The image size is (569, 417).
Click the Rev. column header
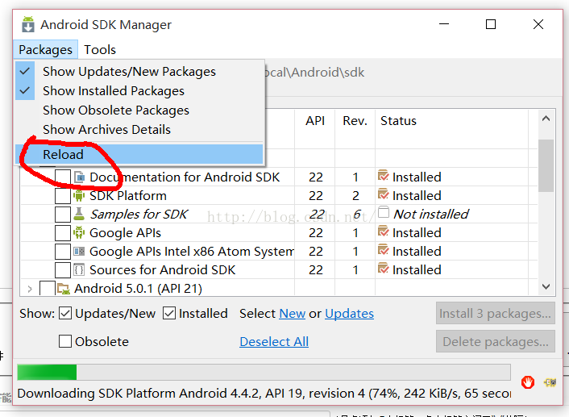coord(355,121)
